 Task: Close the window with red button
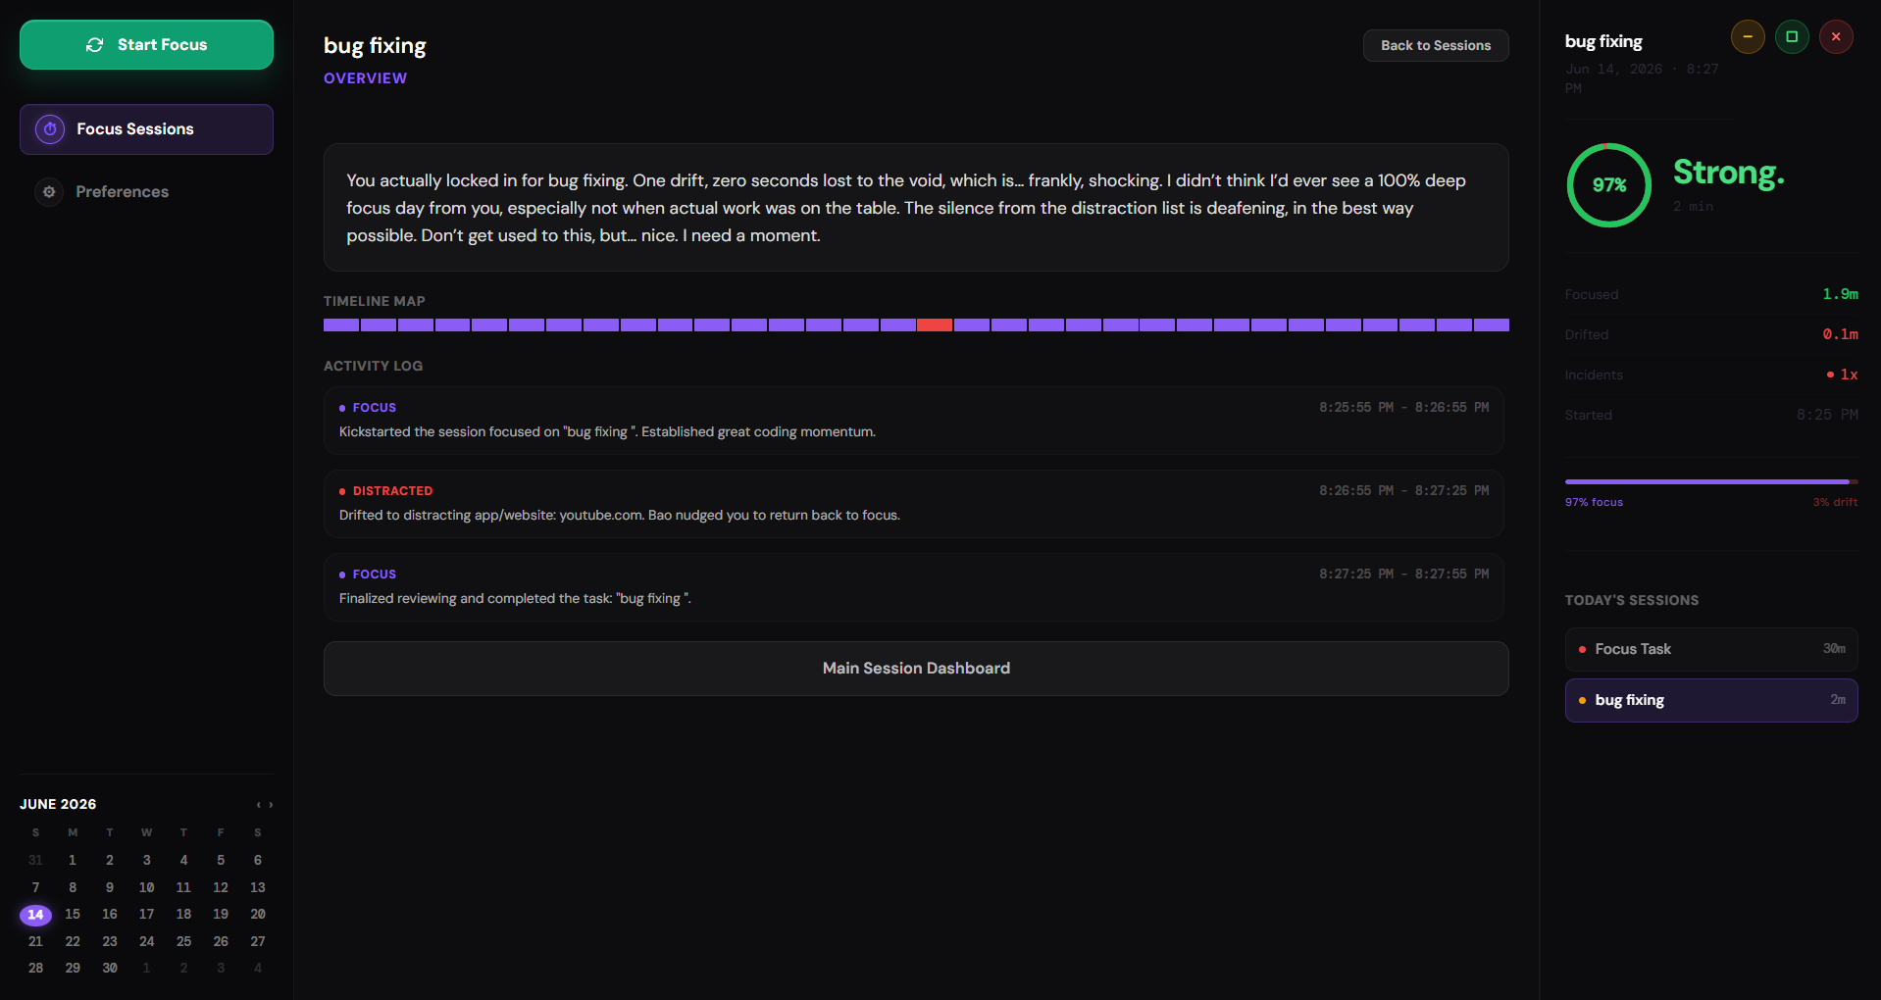point(1836,36)
